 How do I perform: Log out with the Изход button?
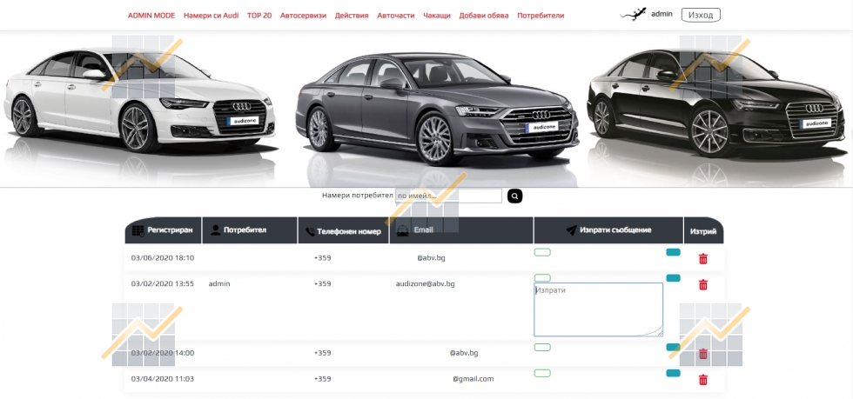point(701,16)
